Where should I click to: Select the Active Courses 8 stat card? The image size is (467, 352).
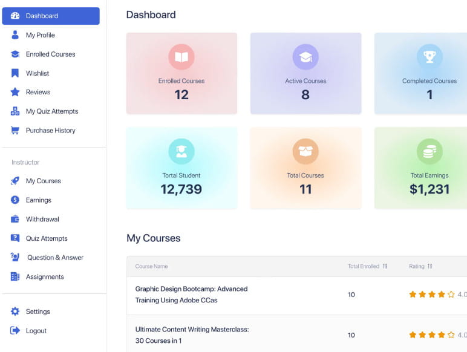[305, 73]
